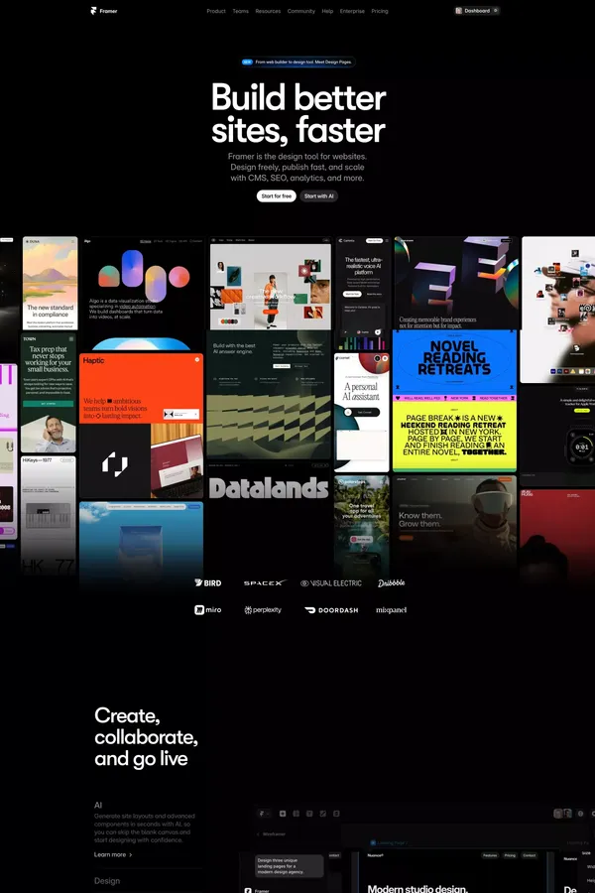Image resolution: width=595 pixels, height=893 pixels.
Task: Click the Perplexity logo
Action: pyautogui.click(x=263, y=610)
